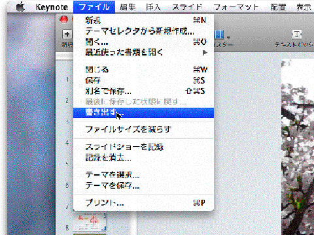Choose 新規 from the file menu
Viewport: 314px width, 235px height.
tap(143, 20)
